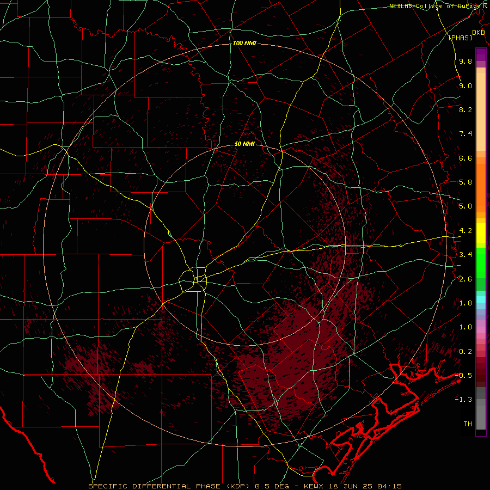
Task: Pick the bright green segment of the color bar
Action: 481,262
